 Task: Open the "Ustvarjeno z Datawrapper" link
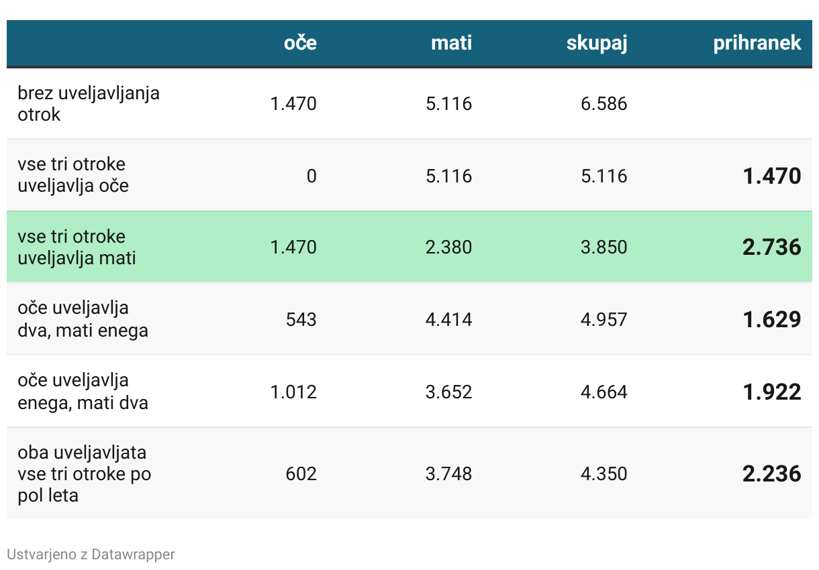pyautogui.click(x=91, y=555)
